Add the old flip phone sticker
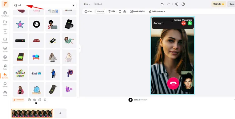This screenshot has height=119, width=235. coord(53,90)
